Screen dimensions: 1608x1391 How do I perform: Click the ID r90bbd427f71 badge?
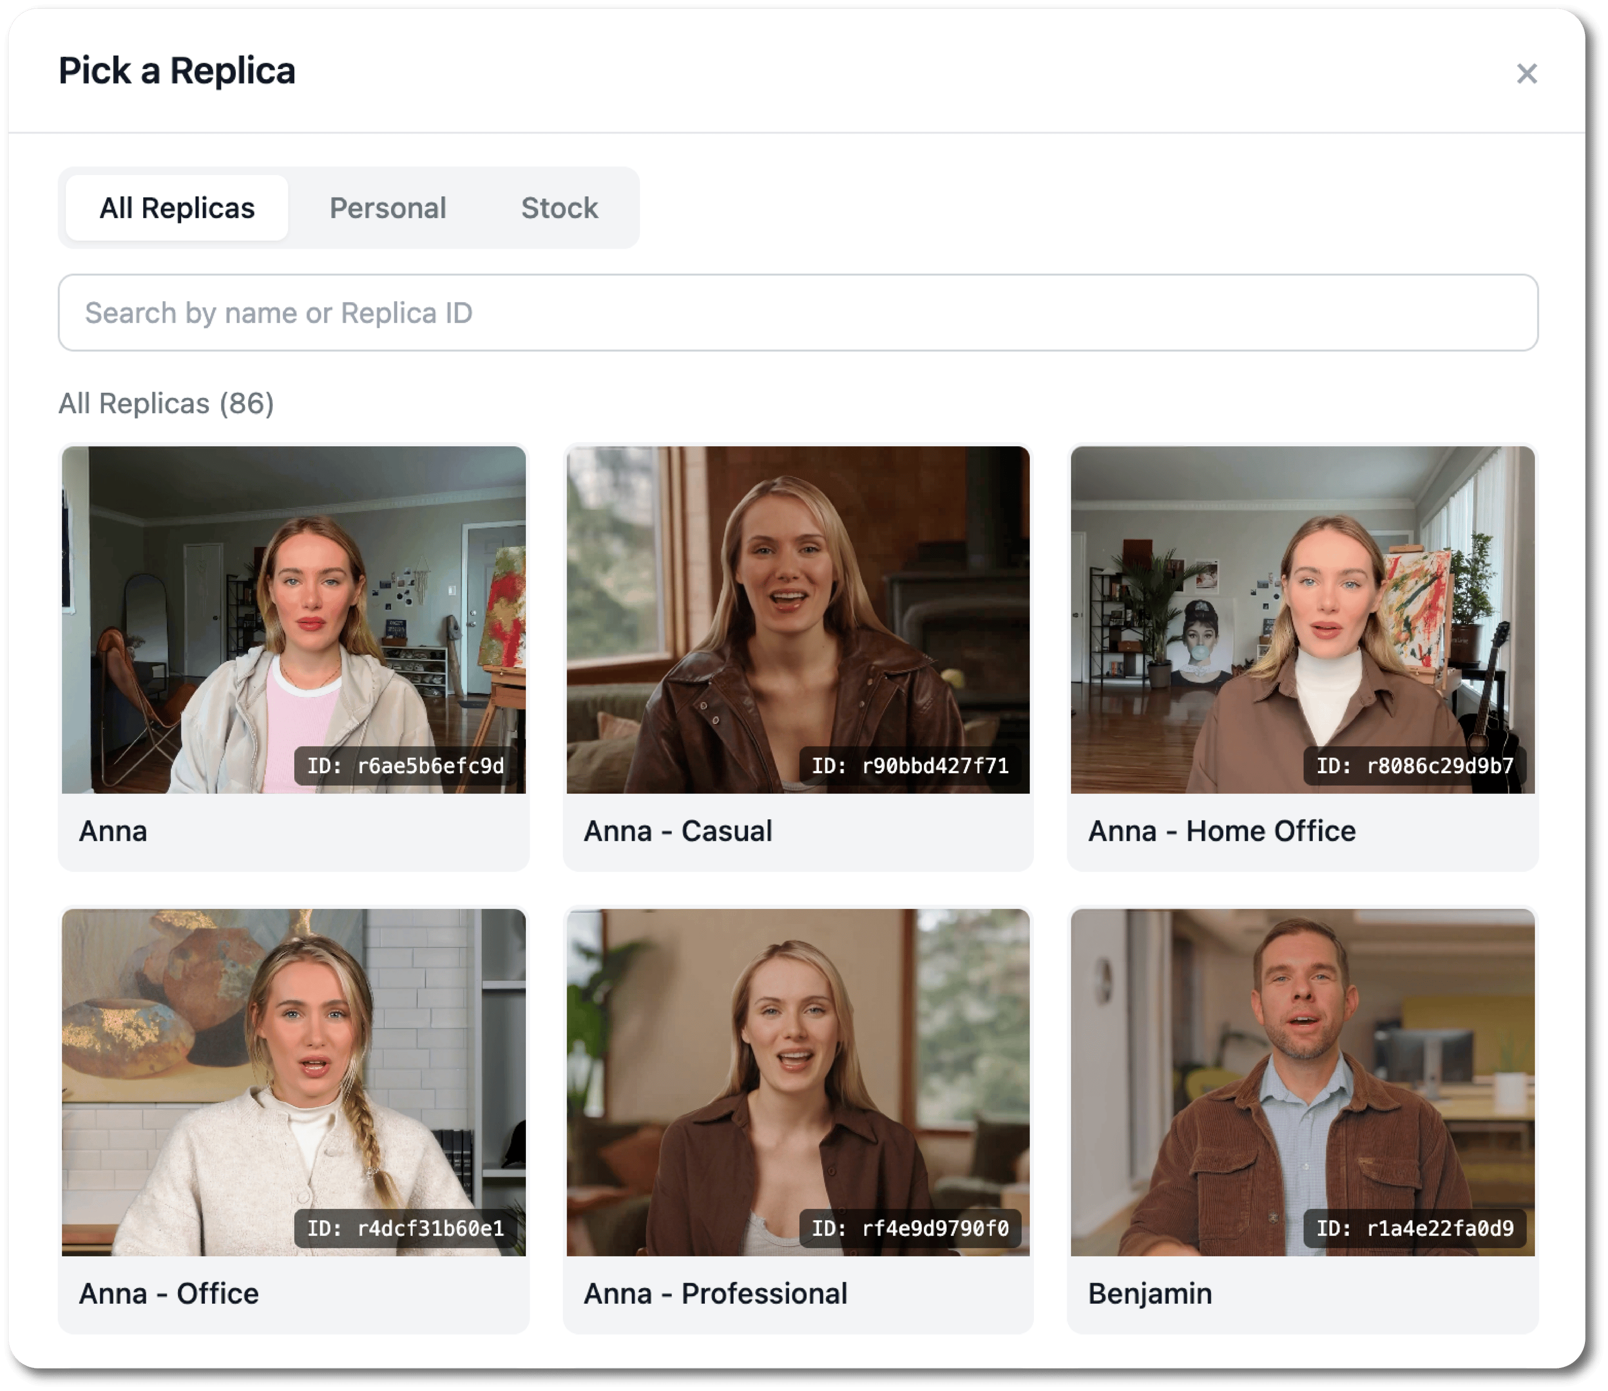(x=910, y=766)
